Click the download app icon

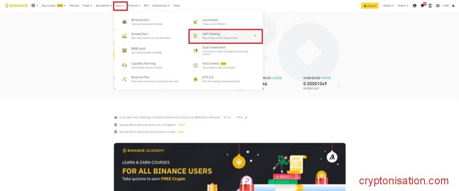pos(430,6)
